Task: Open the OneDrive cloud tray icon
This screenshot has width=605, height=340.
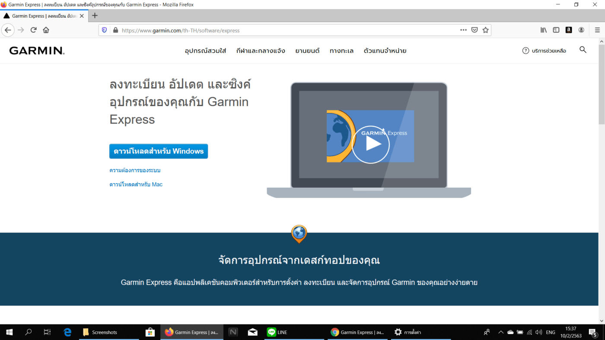Action: (510, 332)
